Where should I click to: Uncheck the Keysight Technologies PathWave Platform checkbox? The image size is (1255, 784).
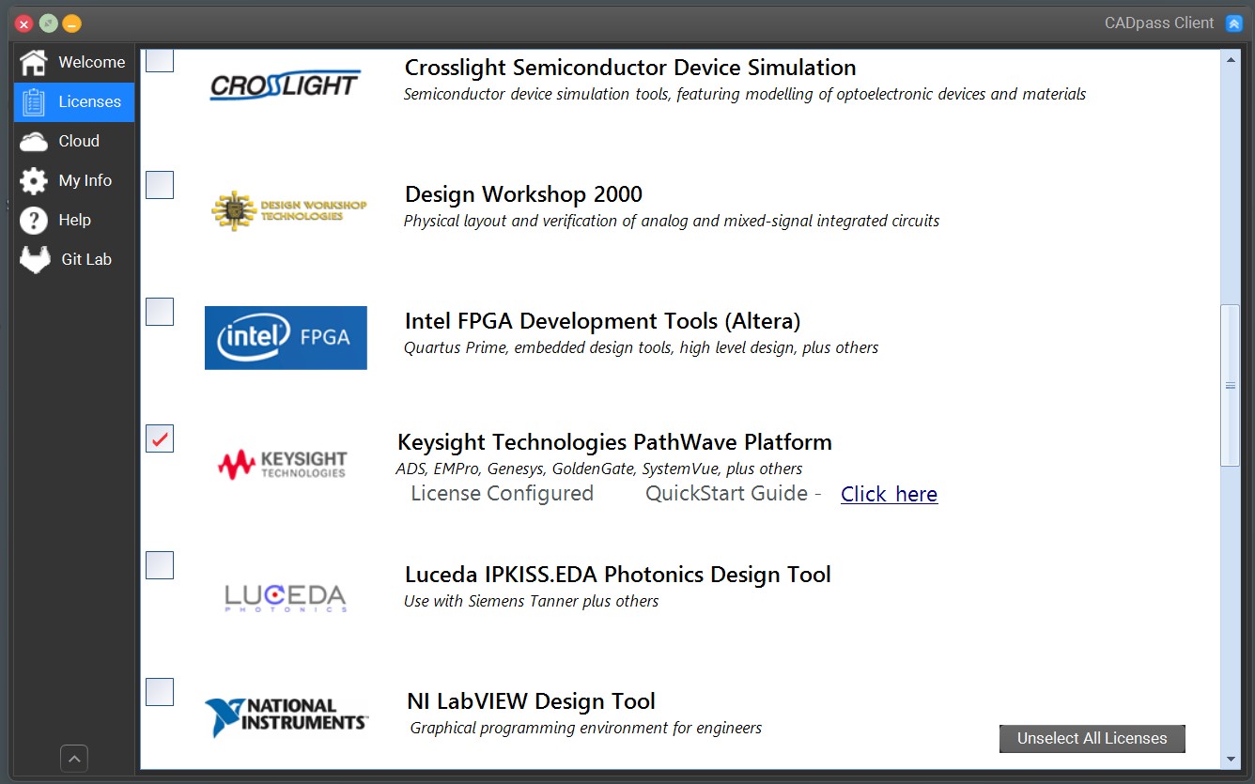pyautogui.click(x=160, y=438)
